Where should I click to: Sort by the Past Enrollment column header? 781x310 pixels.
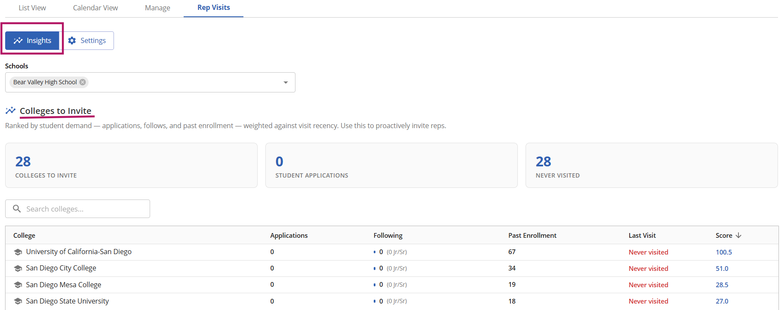(532, 235)
